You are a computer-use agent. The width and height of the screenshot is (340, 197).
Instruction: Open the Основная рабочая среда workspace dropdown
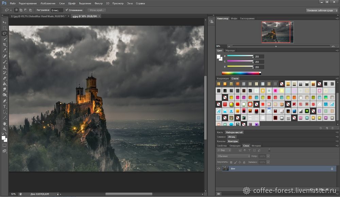click(322, 10)
